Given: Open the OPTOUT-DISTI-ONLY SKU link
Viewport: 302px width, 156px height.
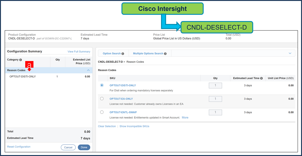Looking at the screenshot, I should coord(123,85).
